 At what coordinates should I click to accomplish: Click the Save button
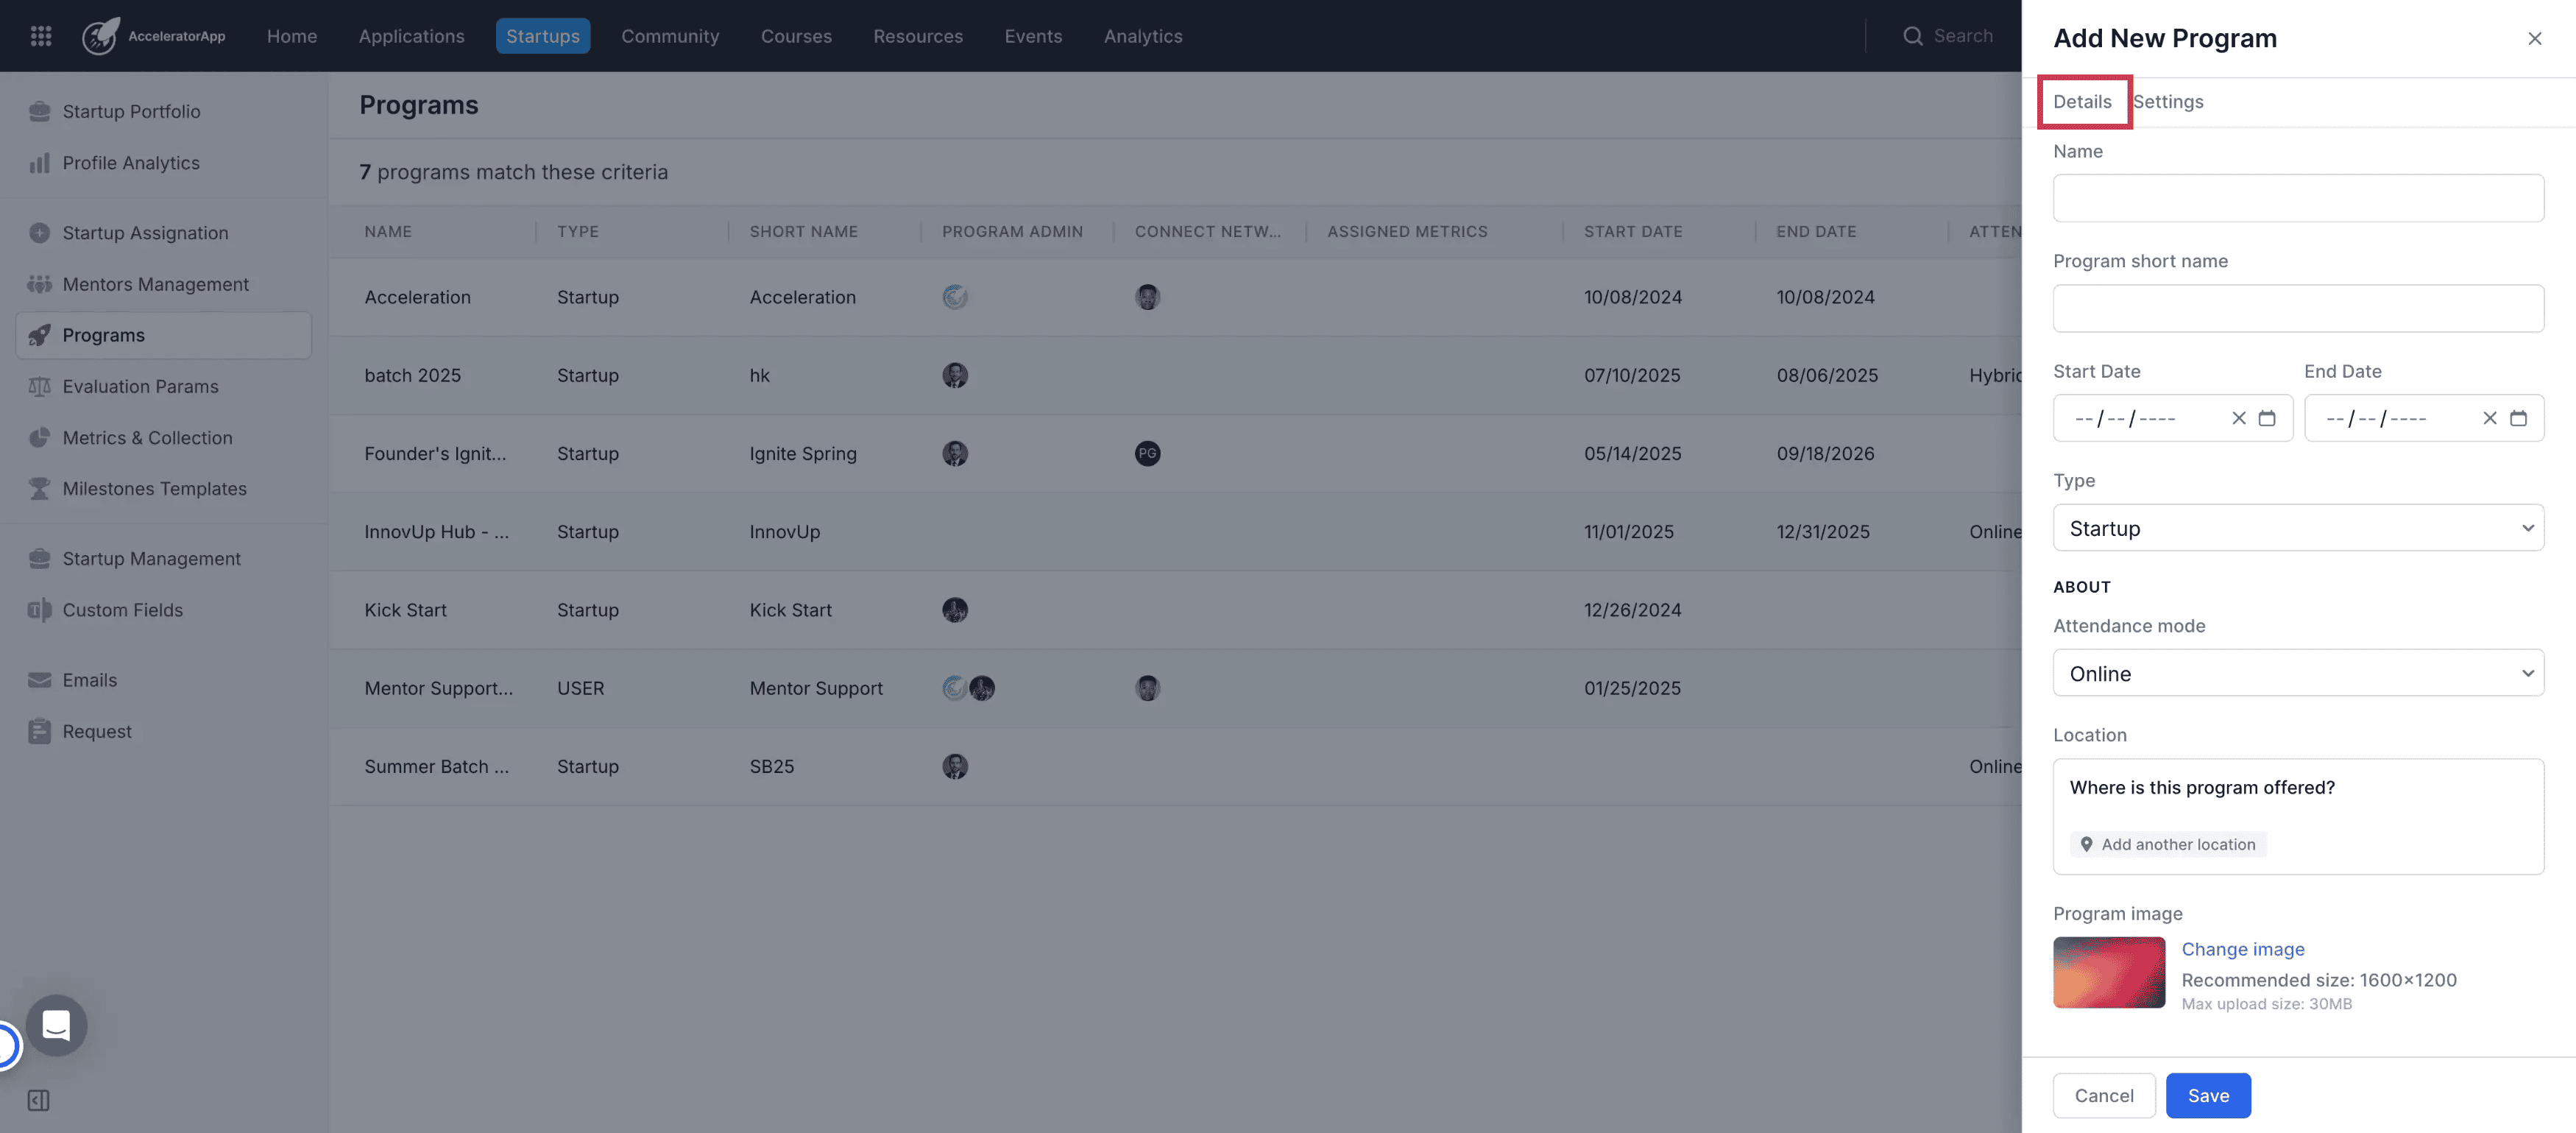(2208, 1095)
